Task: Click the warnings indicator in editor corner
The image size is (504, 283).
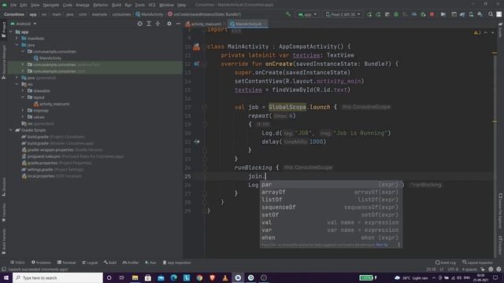Action: click(x=477, y=33)
